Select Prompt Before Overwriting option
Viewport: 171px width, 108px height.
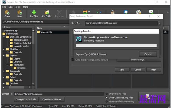(107, 101)
